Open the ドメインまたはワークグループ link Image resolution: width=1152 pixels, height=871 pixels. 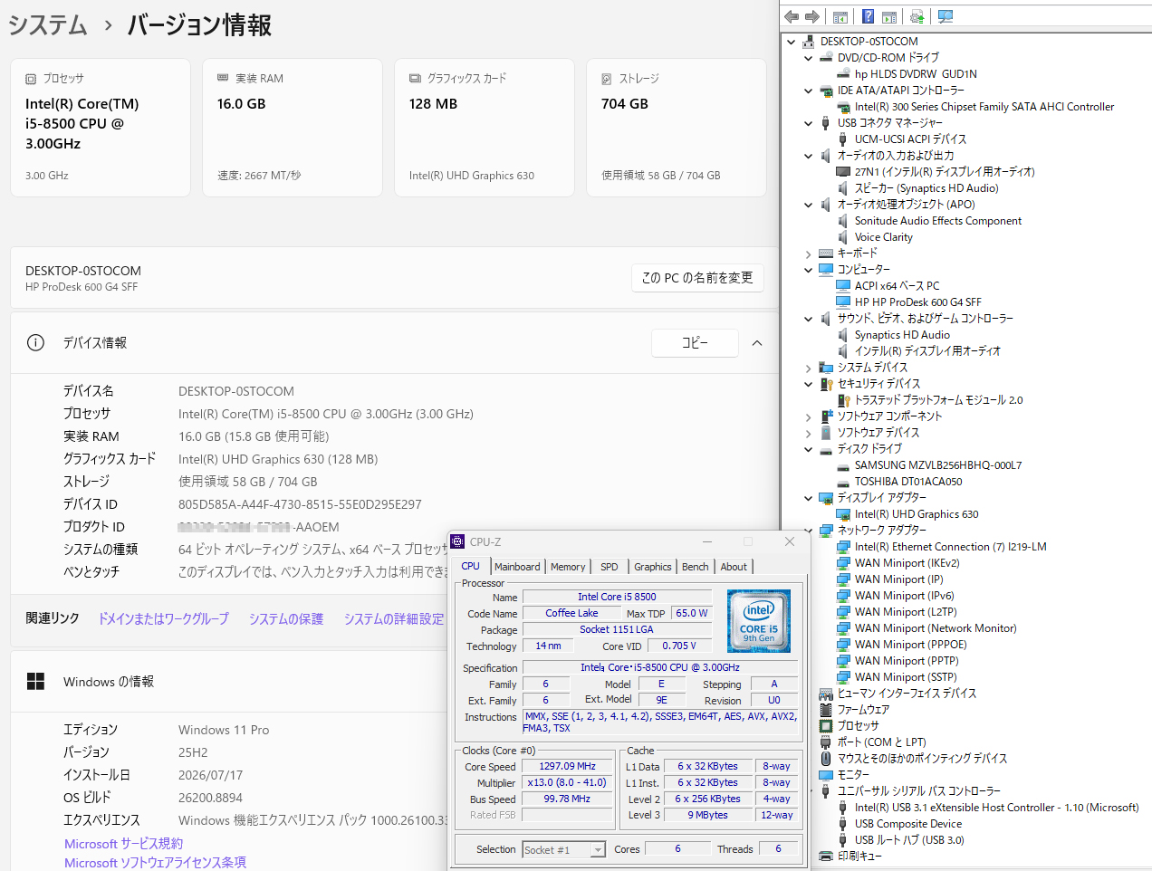coord(163,618)
